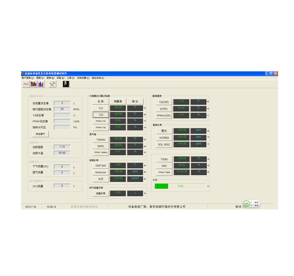Click the relative humidity field showing 50
This screenshot has width=294, height=276.
pos(62,109)
